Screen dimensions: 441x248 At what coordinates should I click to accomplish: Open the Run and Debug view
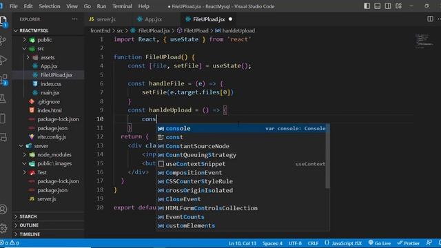(x=3, y=60)
